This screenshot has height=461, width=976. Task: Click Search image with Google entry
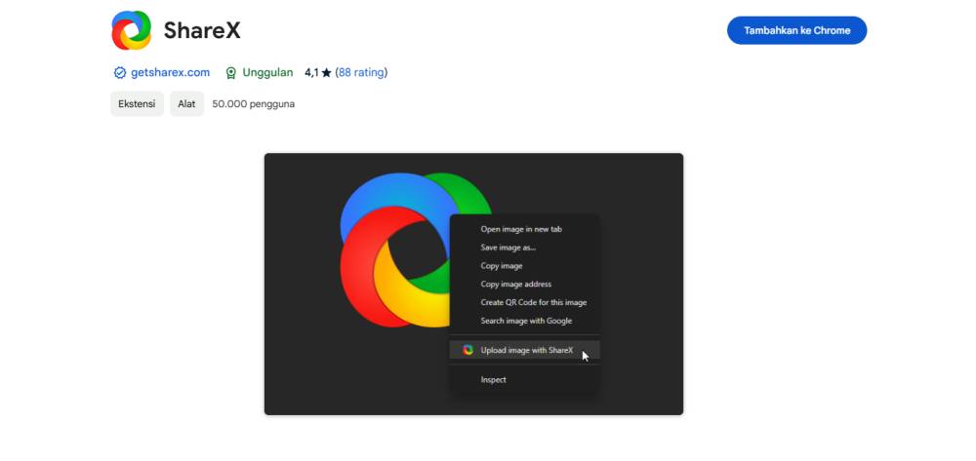(524, 321)
